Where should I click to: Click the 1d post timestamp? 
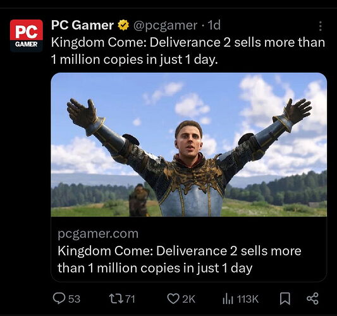point(214,25)
